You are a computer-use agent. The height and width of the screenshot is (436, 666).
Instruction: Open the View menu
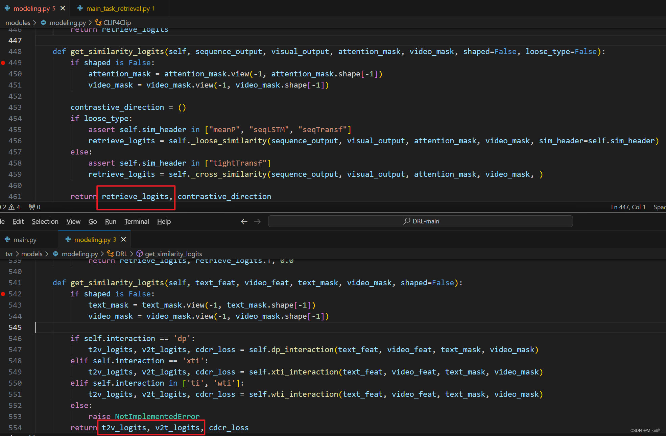pyautogui.click(x=73, y=221)
